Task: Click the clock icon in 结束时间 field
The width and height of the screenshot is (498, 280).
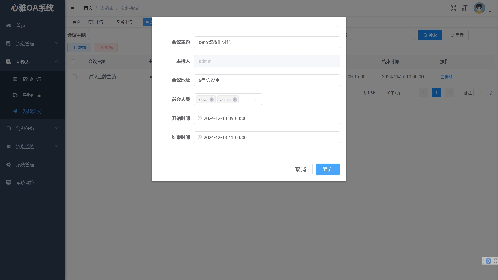Action: (x=200, y=137)
